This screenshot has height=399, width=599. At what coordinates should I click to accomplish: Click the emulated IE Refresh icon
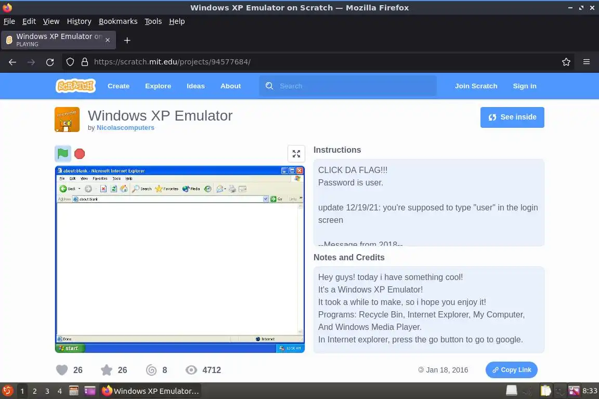(114, 189)
